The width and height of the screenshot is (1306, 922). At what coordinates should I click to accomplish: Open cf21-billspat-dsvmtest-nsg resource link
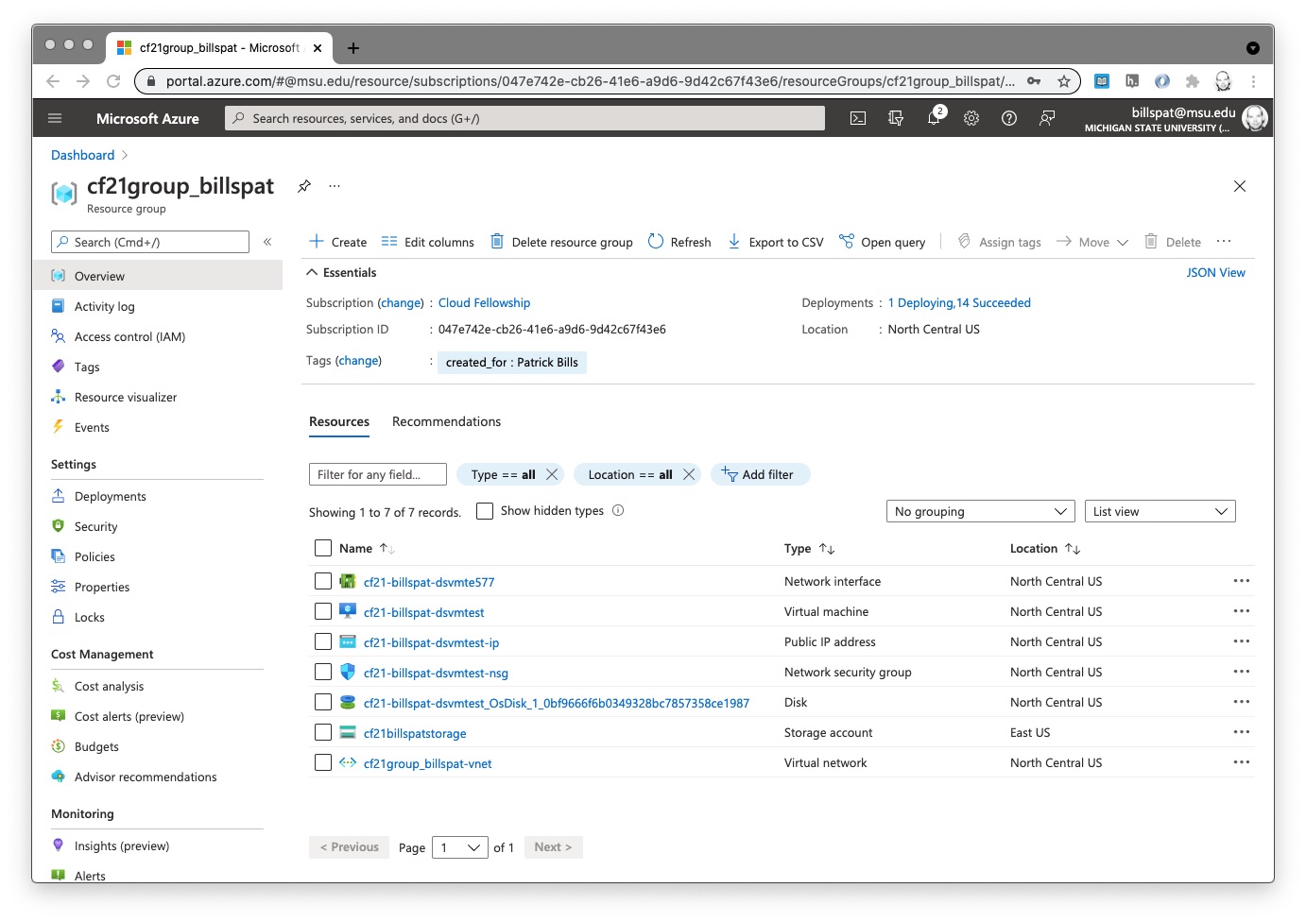click(x=436, y=673)
